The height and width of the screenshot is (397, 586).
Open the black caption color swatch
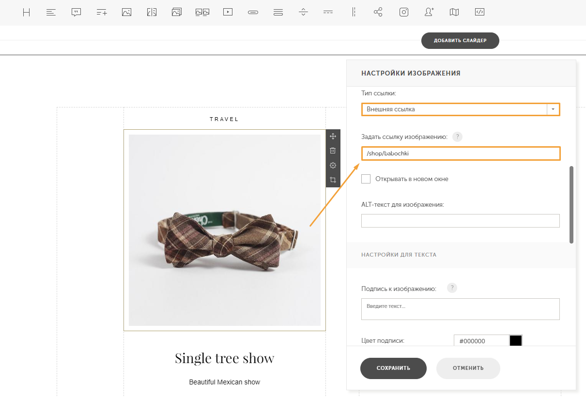[516, 341]
